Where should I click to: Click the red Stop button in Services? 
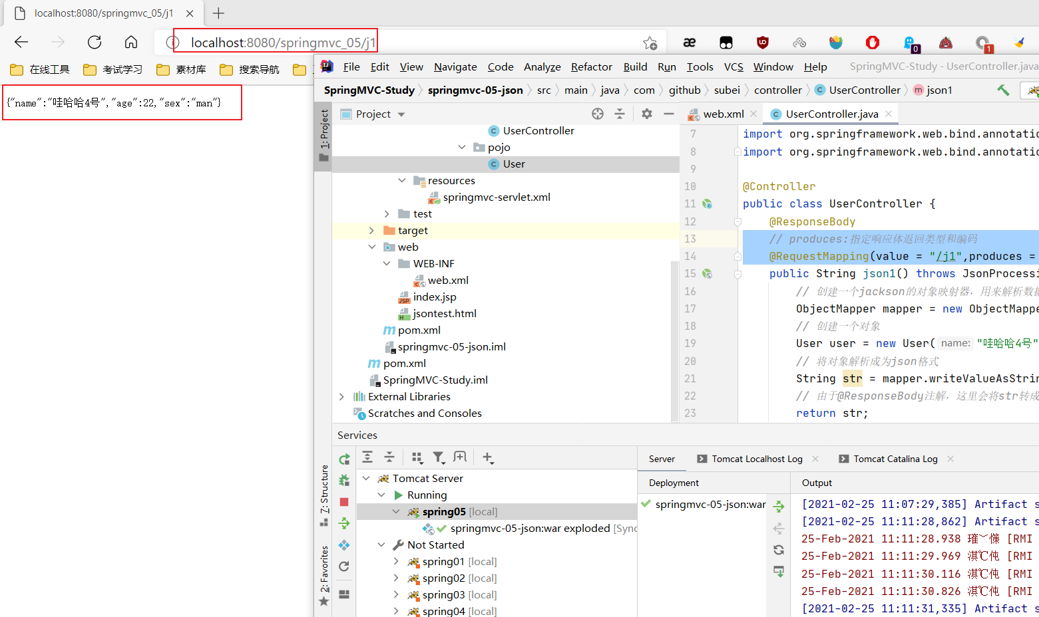click(x=344, y=502)
